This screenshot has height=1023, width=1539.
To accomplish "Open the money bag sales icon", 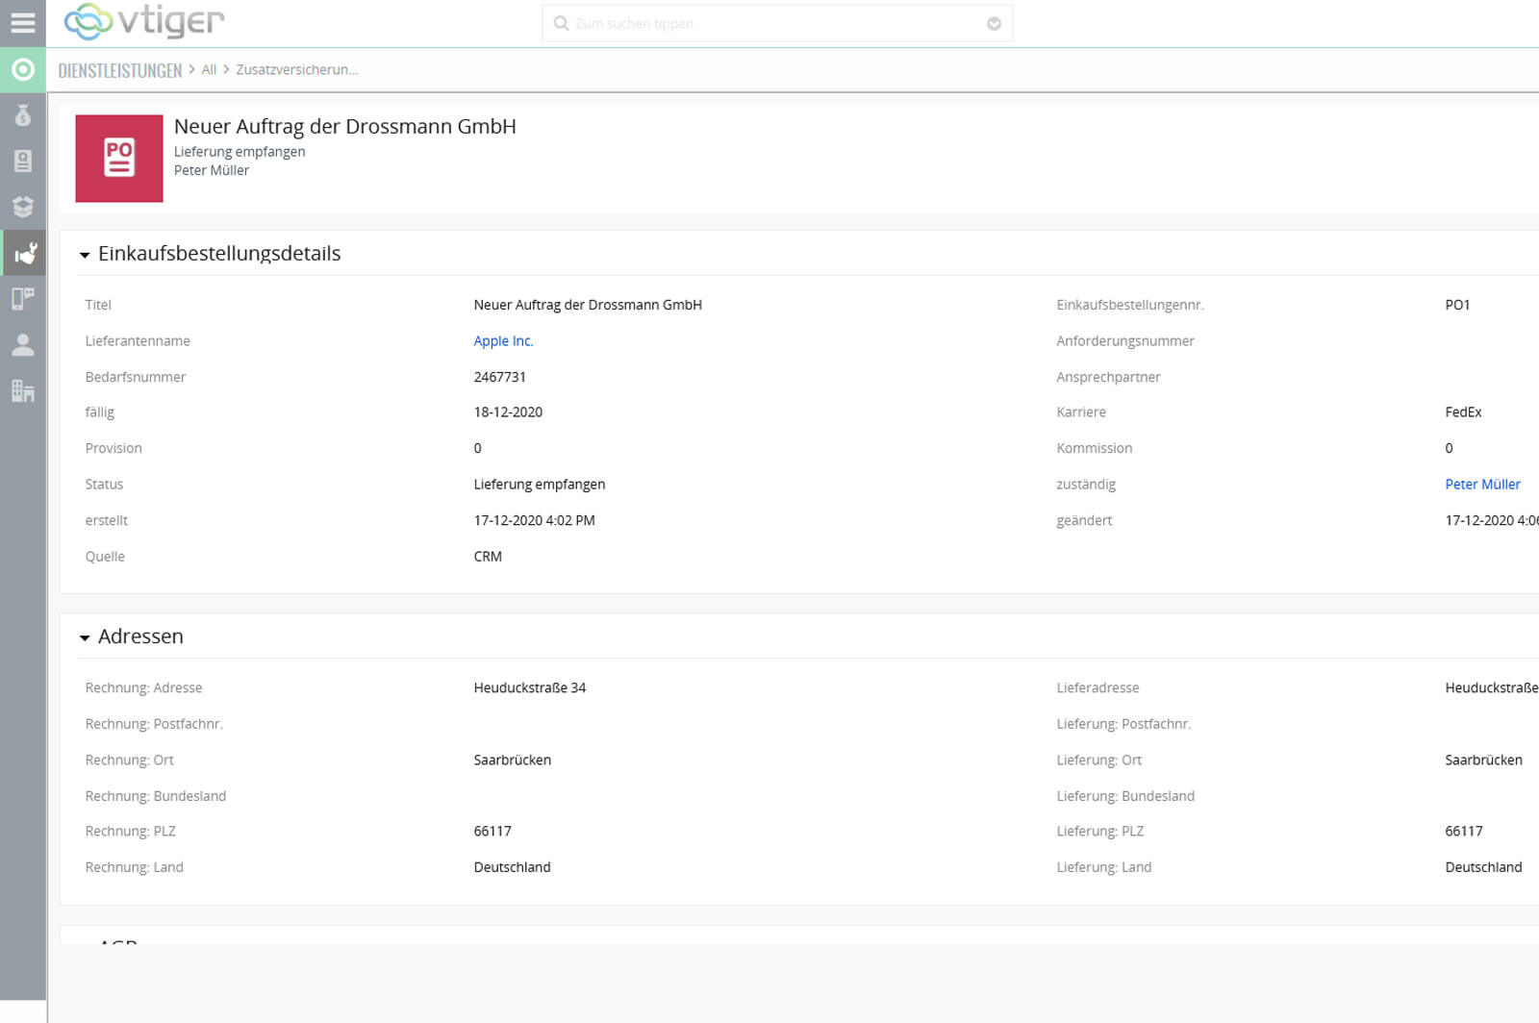I will (23, 115).
